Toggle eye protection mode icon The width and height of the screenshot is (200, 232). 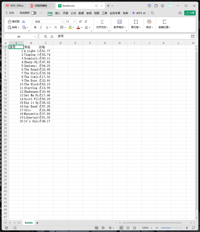pos(103,228)
